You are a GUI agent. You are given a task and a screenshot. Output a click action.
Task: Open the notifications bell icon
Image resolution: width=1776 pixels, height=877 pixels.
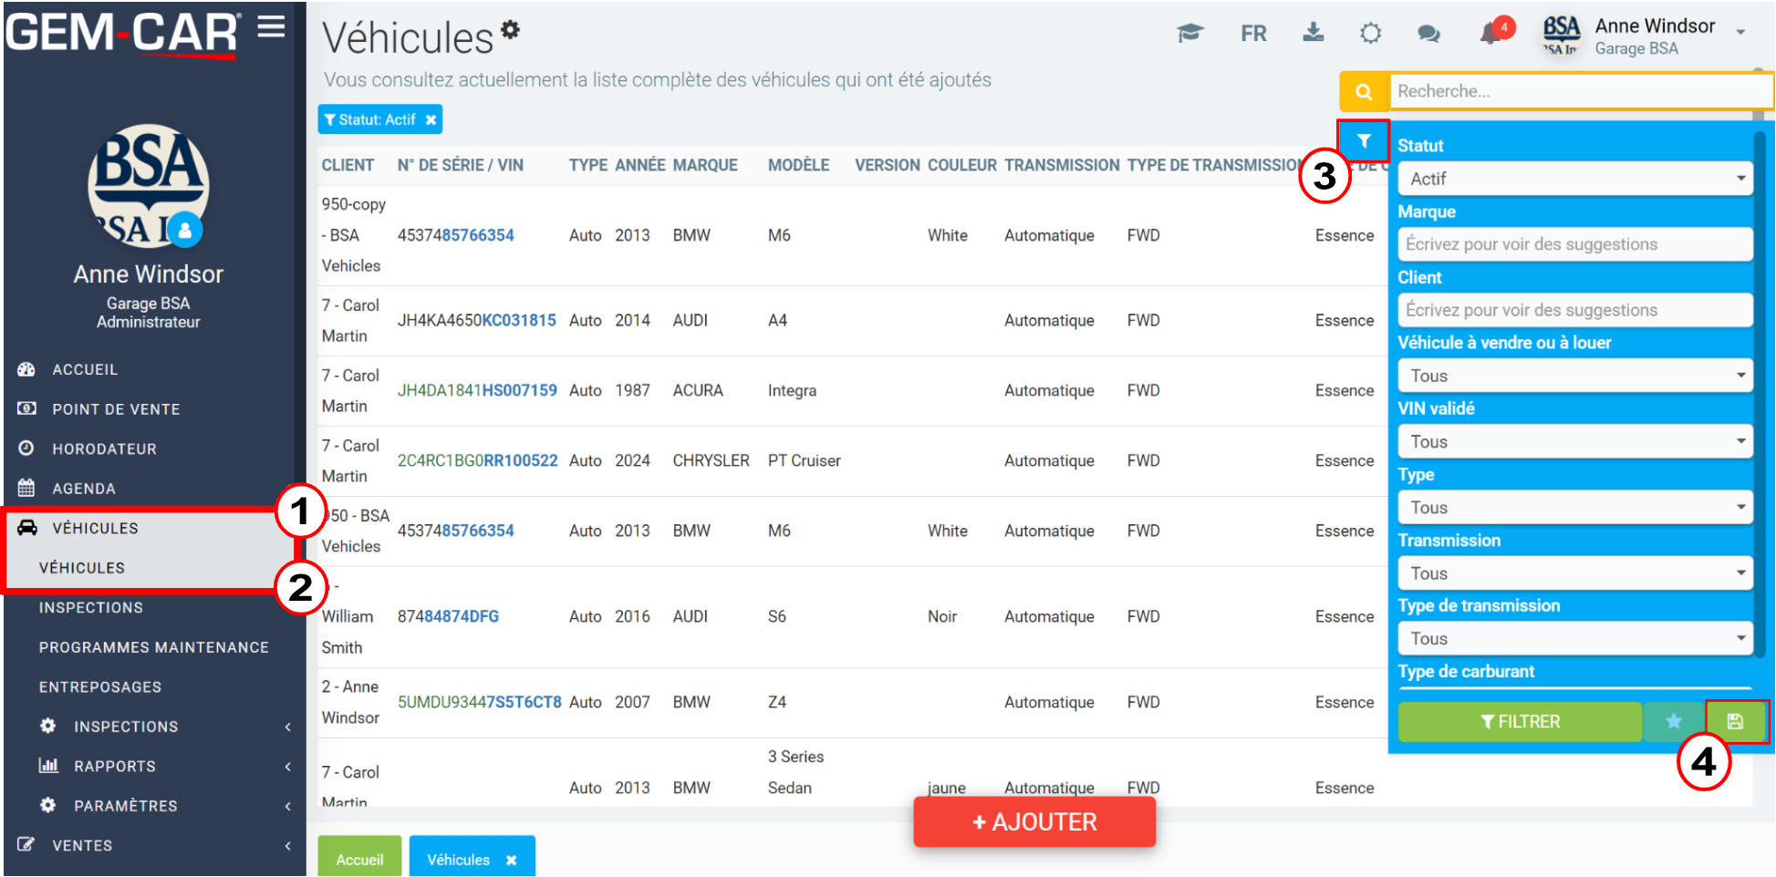(1490, 34)
